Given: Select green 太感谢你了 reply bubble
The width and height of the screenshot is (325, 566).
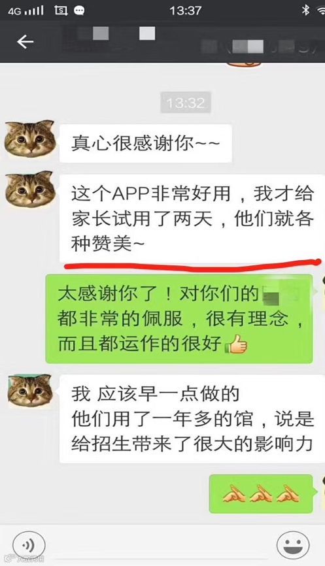Looking at the screenshot, I should coord(179,318).
